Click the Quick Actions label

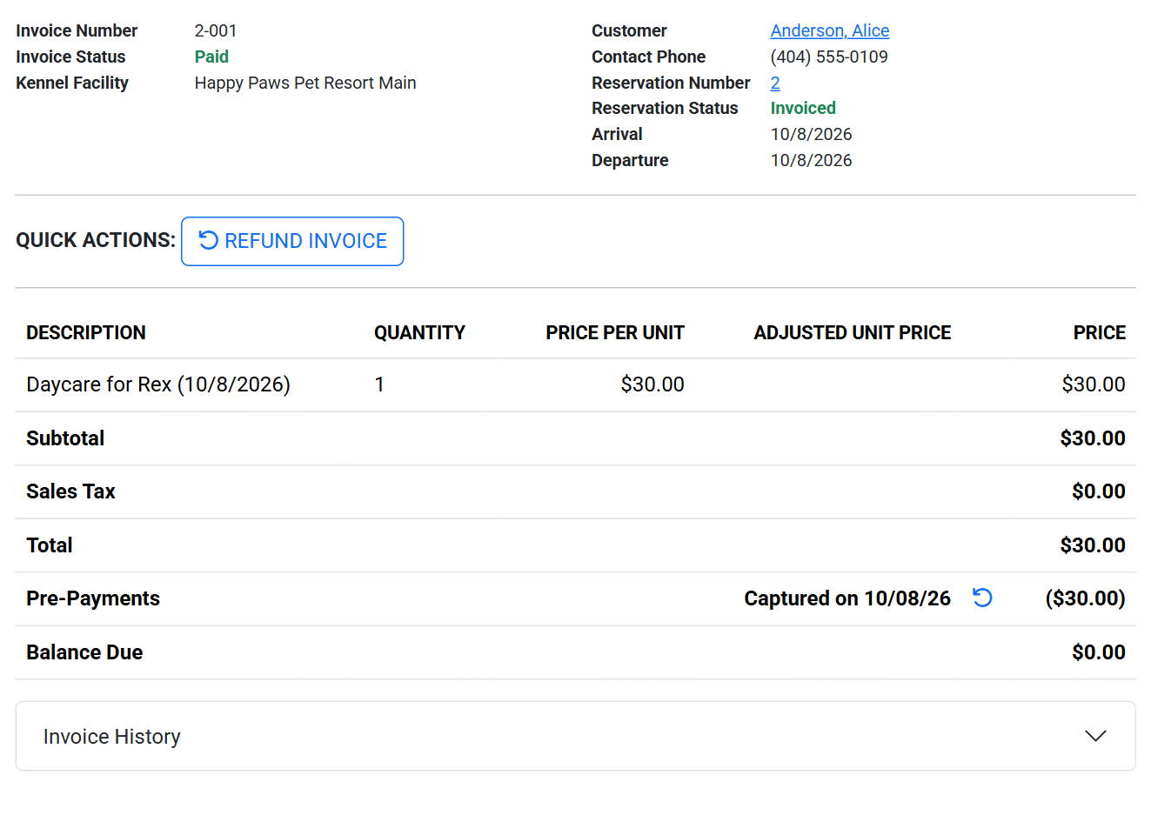(96, 240)
